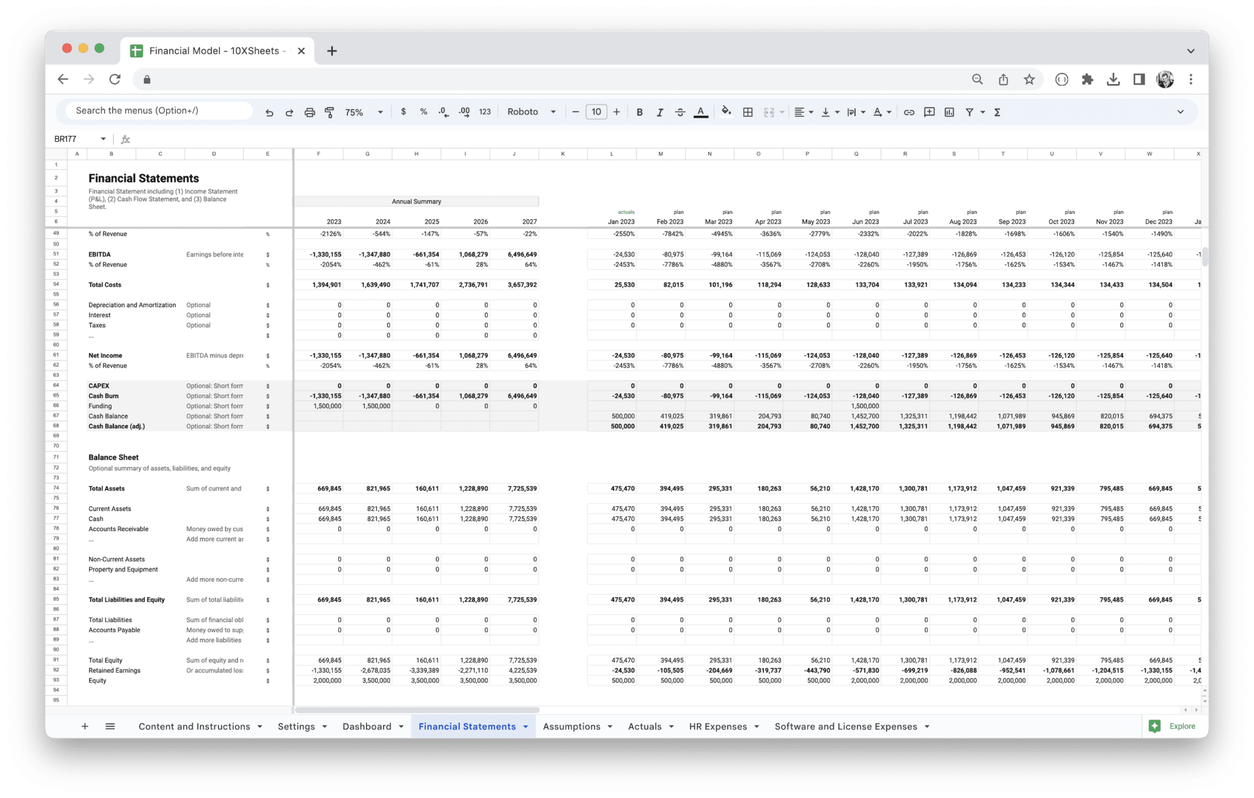Toggle bold formatting
Viewport: 1254px width, 798px height.
(x=639, y=112)
